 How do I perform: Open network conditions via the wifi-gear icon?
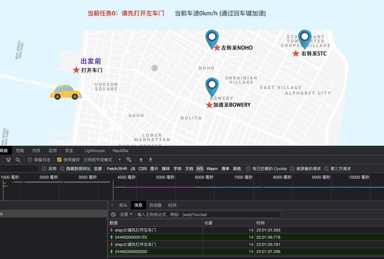click(x=129, y=160)
